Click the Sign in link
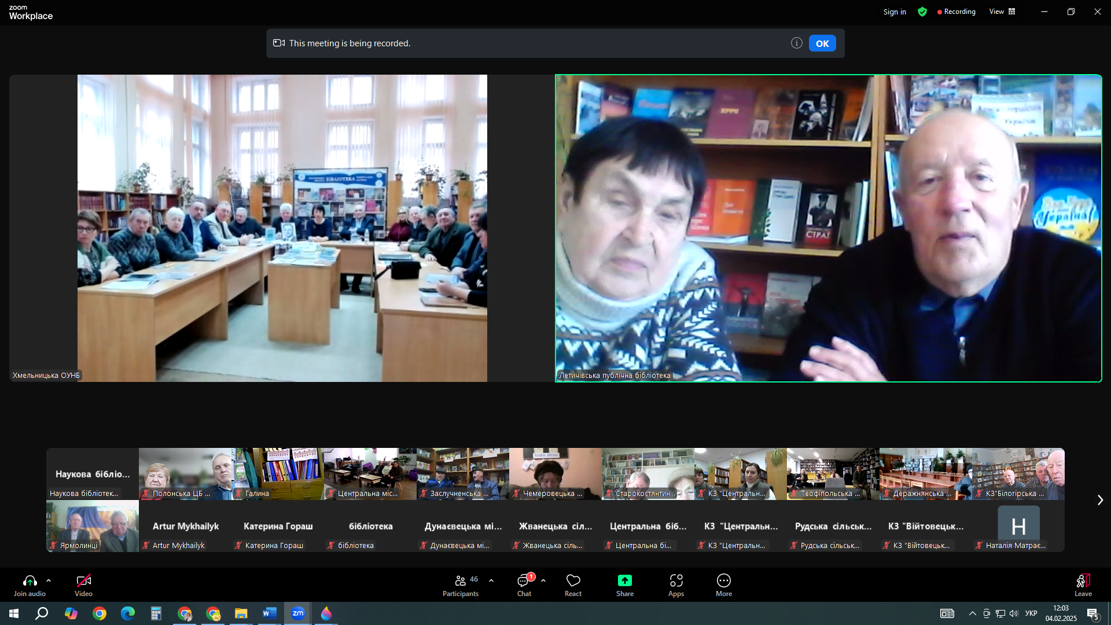This screenshot has height=625, width=1111. point(894,12)
